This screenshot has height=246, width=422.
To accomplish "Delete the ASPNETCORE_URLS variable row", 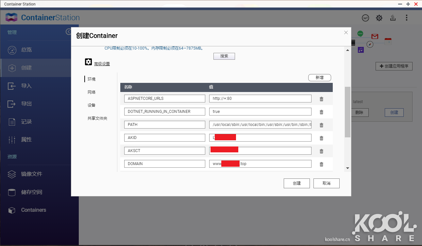I will 321,99.
